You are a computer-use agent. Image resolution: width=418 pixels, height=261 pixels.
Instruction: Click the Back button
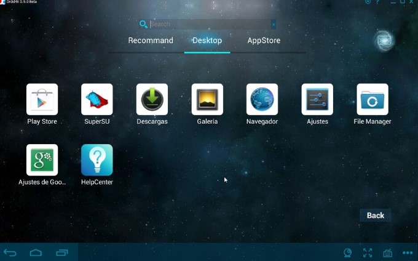[376, 215]
